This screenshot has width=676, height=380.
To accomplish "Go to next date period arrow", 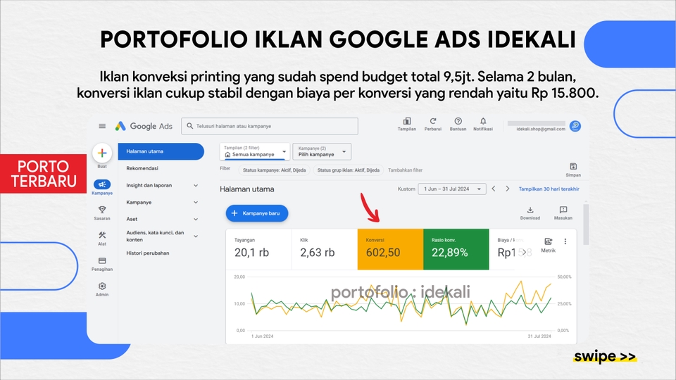I will pyautogui.click(x=508, y=189).
